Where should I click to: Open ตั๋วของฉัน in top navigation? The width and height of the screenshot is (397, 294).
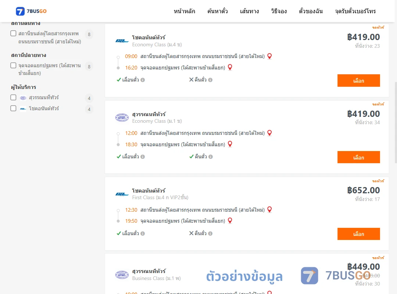(311, 11)
